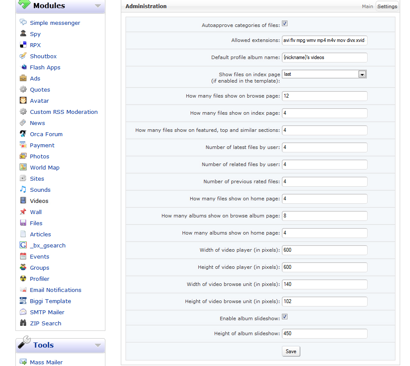This screenshot has height=366, width=410.
Task: Click the Spy module icon
Action: point(23,34)
